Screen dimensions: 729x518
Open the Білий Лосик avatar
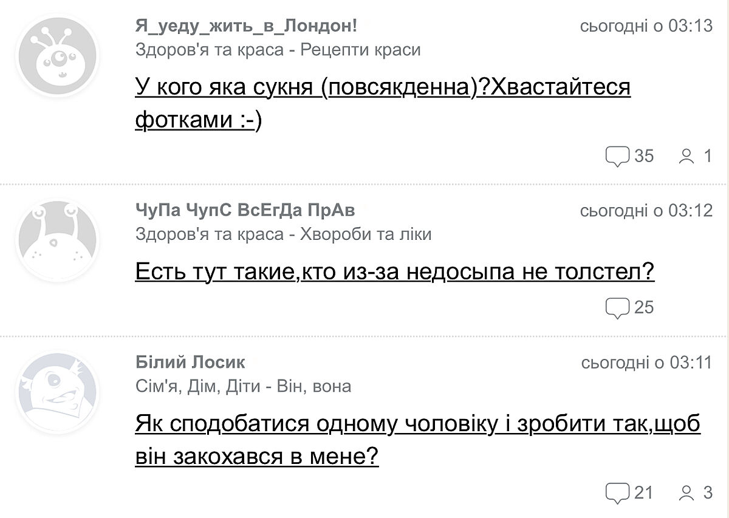point(58,392)
